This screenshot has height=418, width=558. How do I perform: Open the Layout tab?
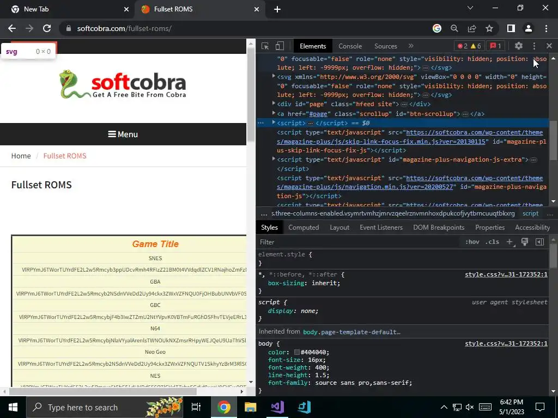click(x=339, y=228)
